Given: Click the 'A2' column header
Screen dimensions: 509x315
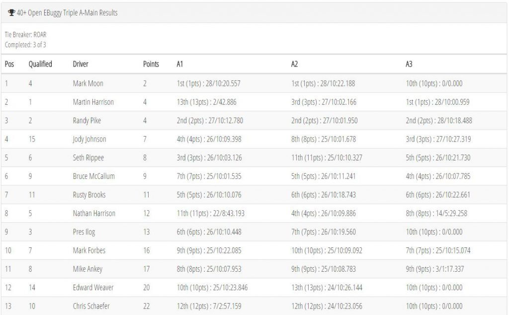Looking at the screenshot, I should (x=294, y=64).
